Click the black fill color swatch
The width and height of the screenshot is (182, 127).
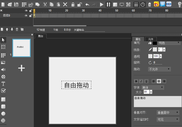(x=155, y=43)
